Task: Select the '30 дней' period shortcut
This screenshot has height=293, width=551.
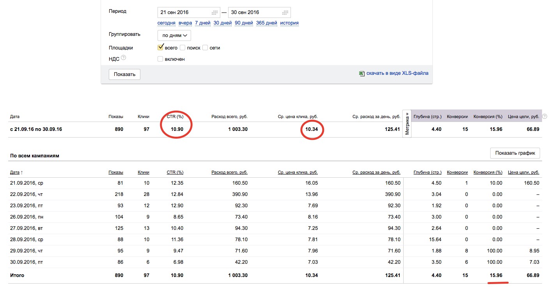Action: click(223, 23)
